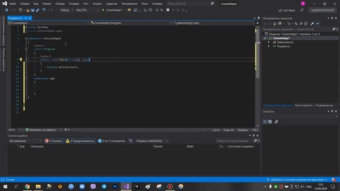Open the Все решение scope dropdown
The image size is (340, 191).
(25, 141)
